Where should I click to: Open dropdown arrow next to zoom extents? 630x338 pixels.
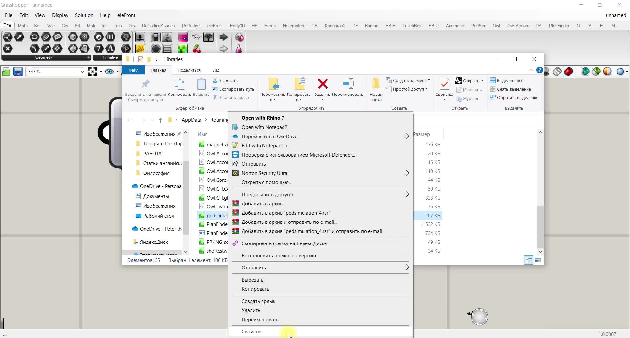point(101,72)
